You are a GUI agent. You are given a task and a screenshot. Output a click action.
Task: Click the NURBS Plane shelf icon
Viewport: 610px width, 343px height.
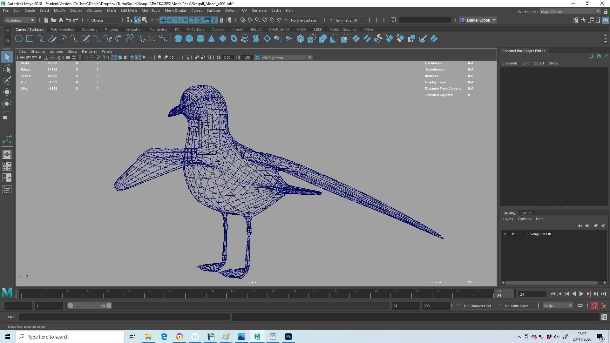[x=223, y=39]
